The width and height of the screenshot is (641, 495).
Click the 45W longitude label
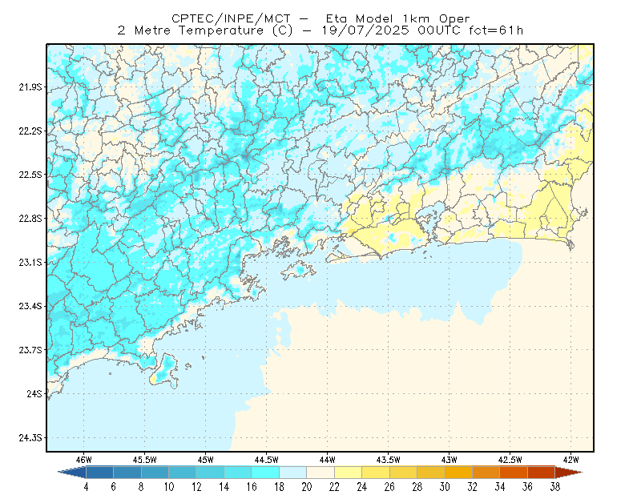(206, 460)
